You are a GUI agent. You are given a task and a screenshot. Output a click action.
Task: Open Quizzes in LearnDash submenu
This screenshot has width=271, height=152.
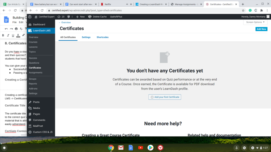pyautogui.click(x=33, y=58)
